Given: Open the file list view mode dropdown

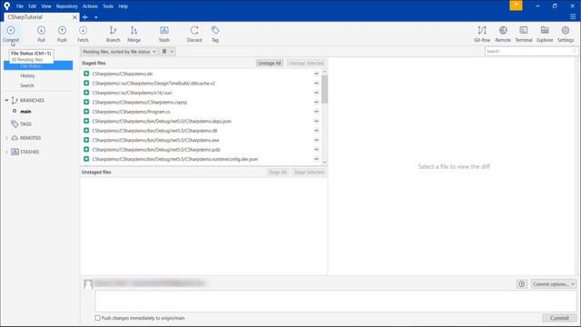Looking at the screenshot, I should (167, 52).
